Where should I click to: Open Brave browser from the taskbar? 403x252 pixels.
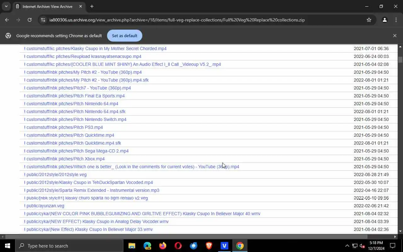(209, 246)
